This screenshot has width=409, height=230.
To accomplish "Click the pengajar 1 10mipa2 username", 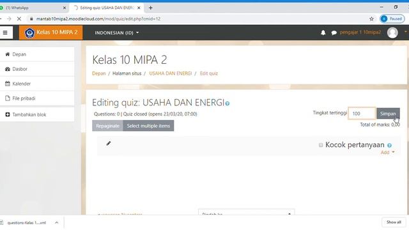I will pyautogui.click(x=360, y=33).
